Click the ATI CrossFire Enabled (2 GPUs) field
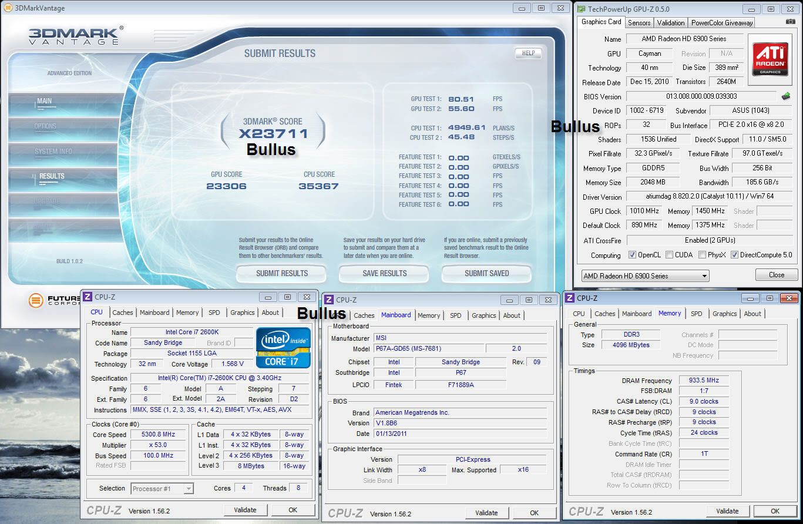The width and height of the screenshot is (803, 524). point(709,240)
